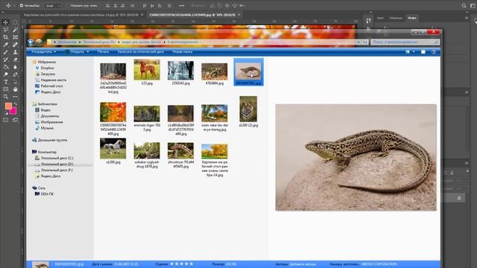The image size is (477, 268).
Task: Select the History Brush tool
Action: [5, 60]
